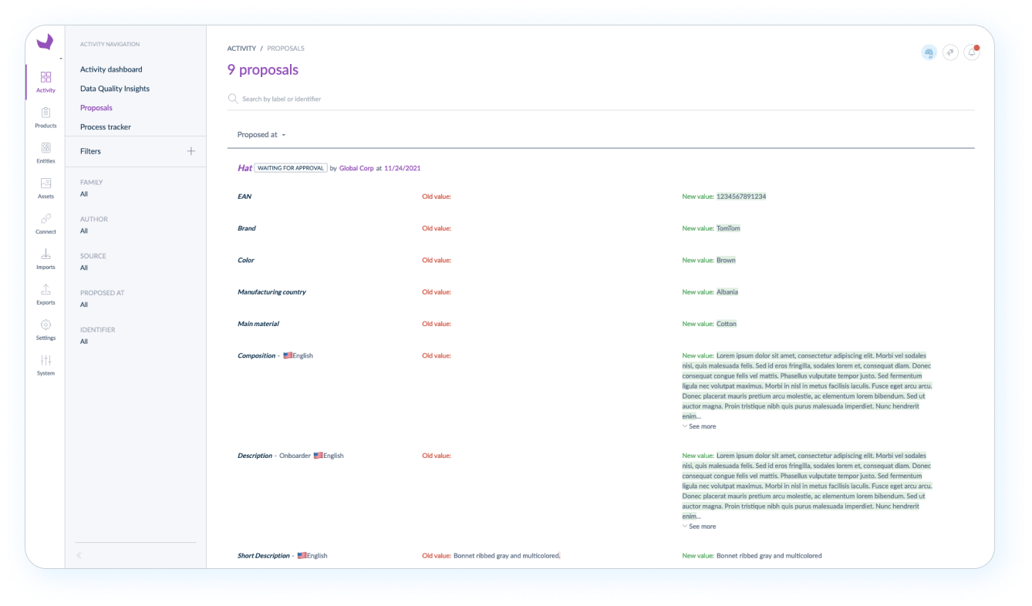Collapse the filters panel with the chevron

tap(78, 555)
